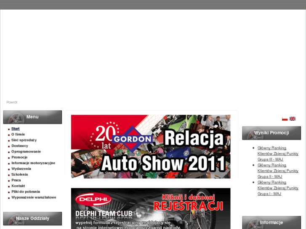Open Szkolenia menu link
Image resolution: width=306 pixels, height=229 pixels.
(x=19, y=174)
